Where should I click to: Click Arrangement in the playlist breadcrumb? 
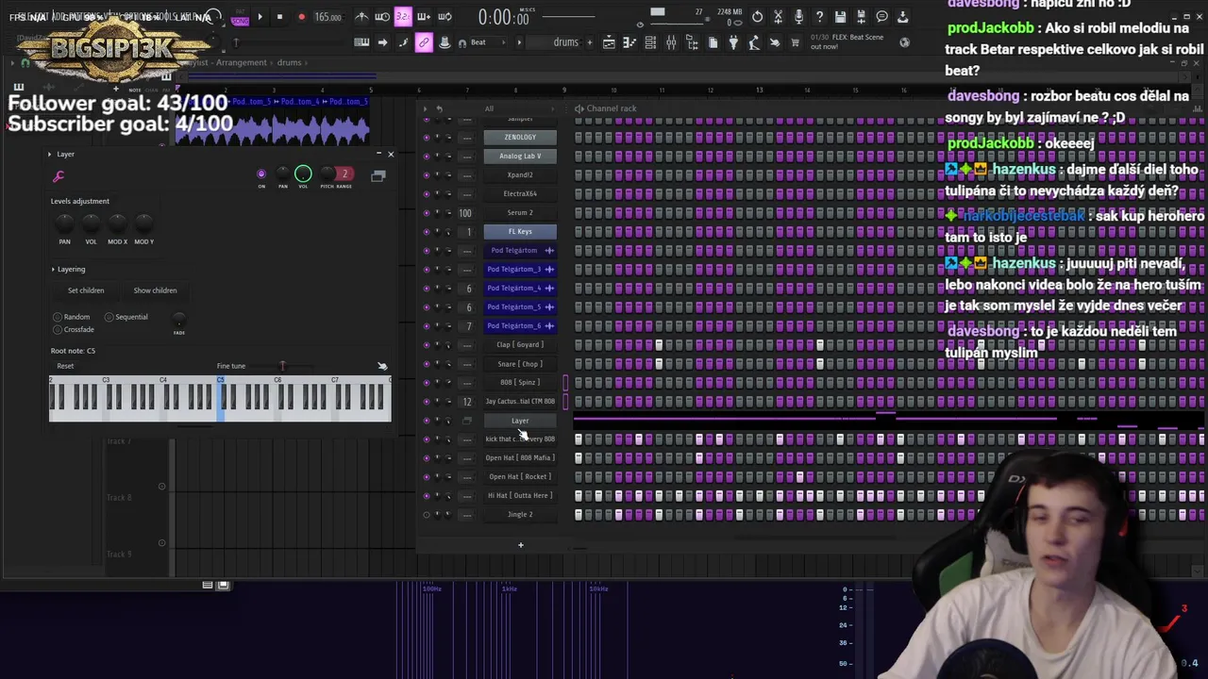tap(242, 62)
